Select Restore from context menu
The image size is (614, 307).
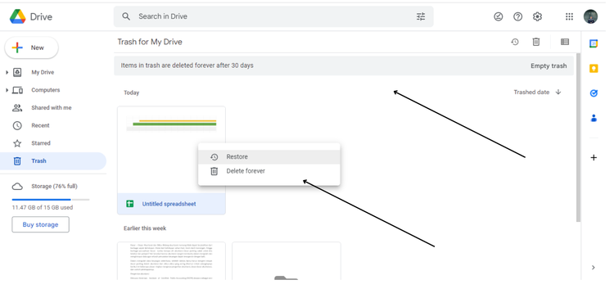coord(269,156)
